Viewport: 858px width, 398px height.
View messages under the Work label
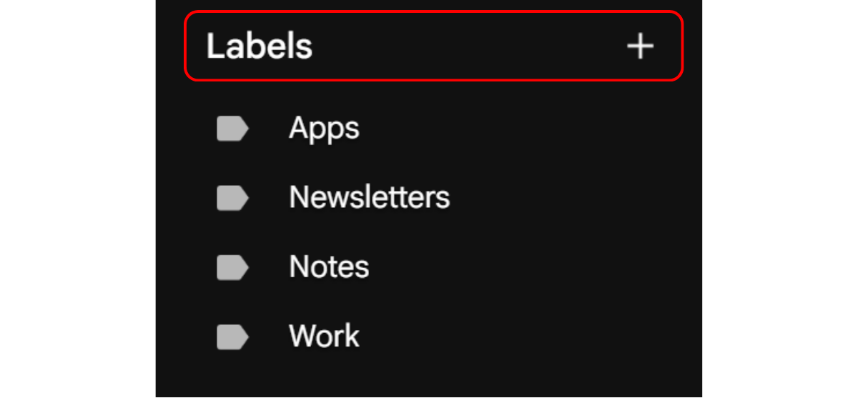click(324, 337)
